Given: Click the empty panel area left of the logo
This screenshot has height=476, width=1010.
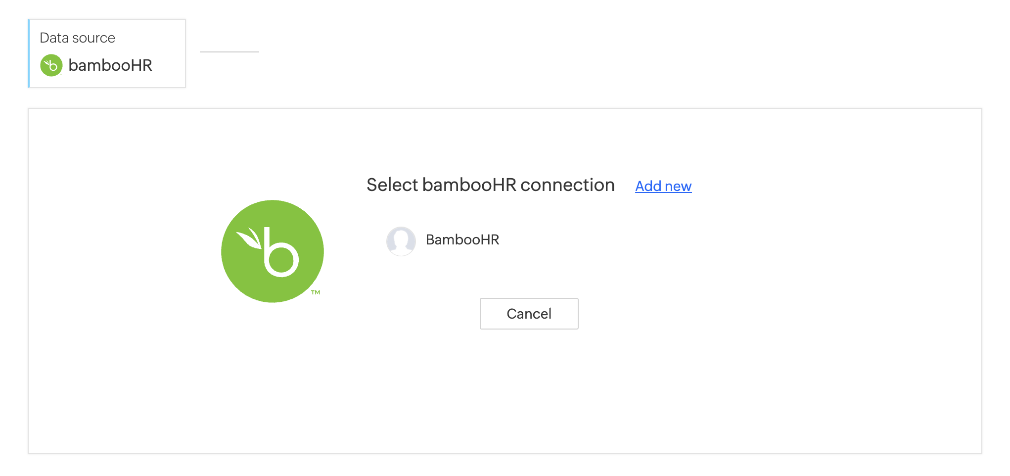Looking at the screenshot, I should (x=124, y=251).
